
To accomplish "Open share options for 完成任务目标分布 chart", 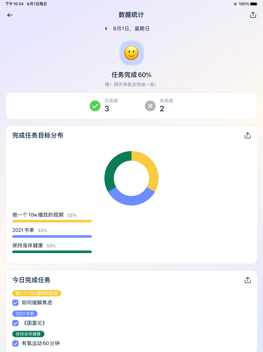I will [248, 135].
